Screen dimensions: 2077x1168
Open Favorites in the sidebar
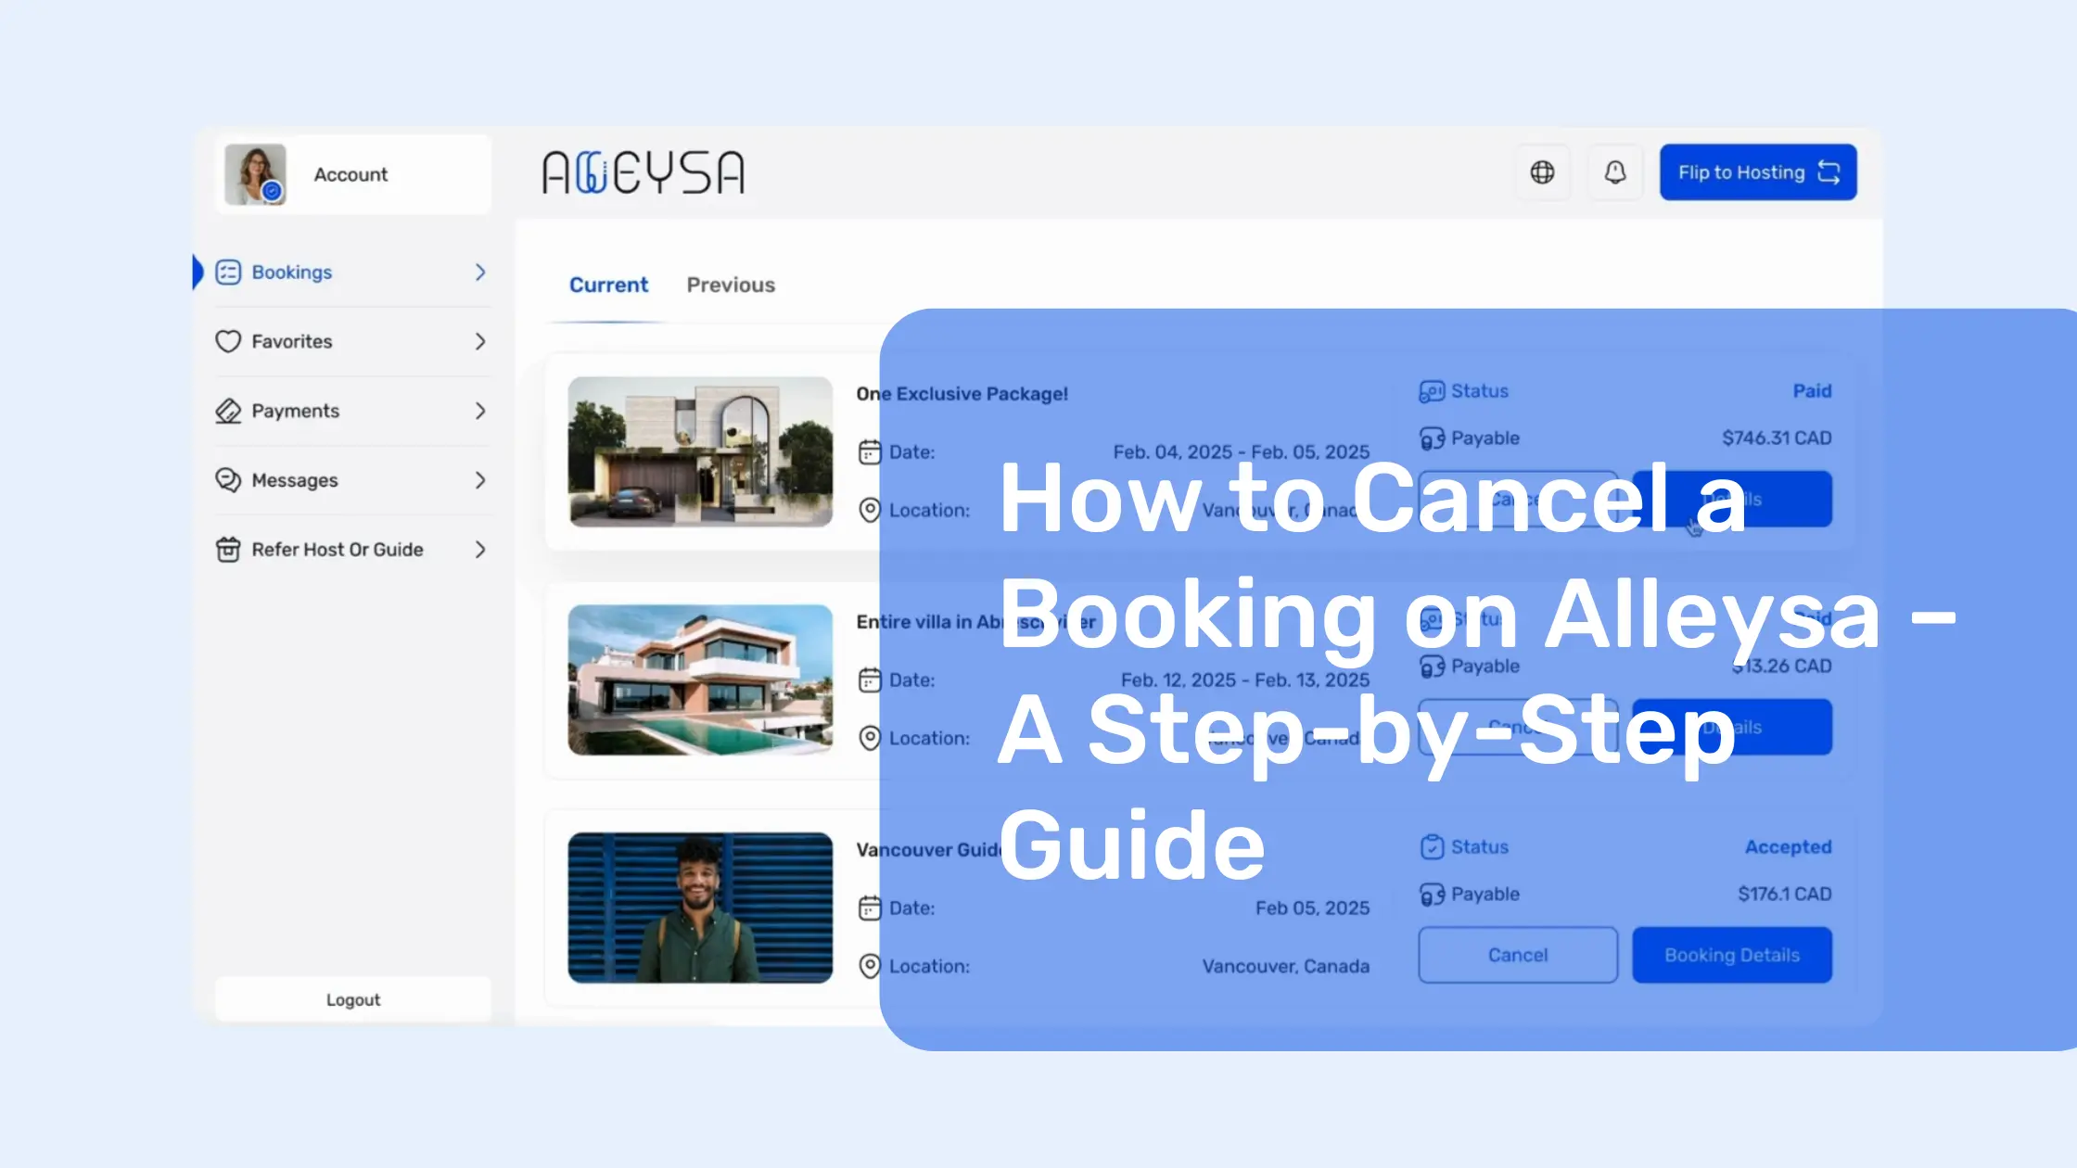point(351,342)
